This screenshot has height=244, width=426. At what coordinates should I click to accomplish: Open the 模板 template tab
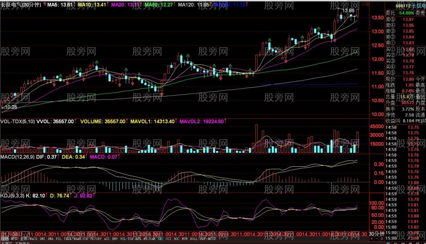click(x=14, y=239)
